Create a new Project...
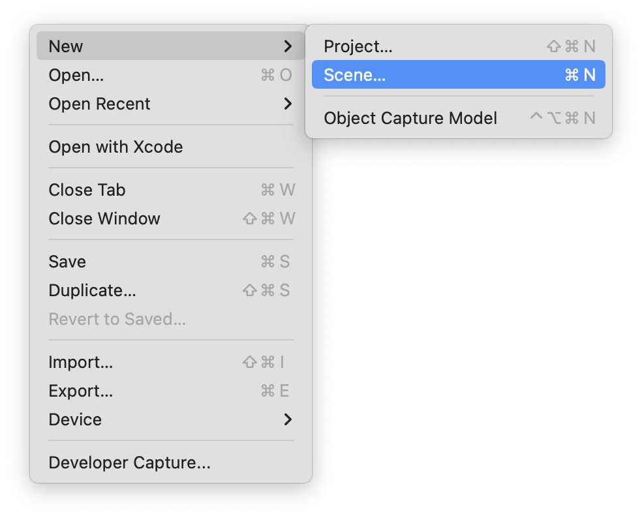Viewport: 642px width, 518px height. click(359, 46)
